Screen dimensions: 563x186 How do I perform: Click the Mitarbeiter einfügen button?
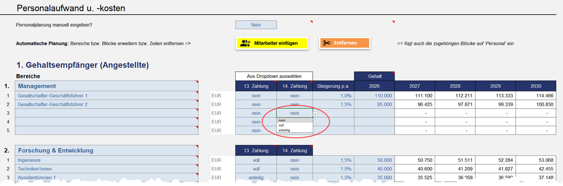272,43
